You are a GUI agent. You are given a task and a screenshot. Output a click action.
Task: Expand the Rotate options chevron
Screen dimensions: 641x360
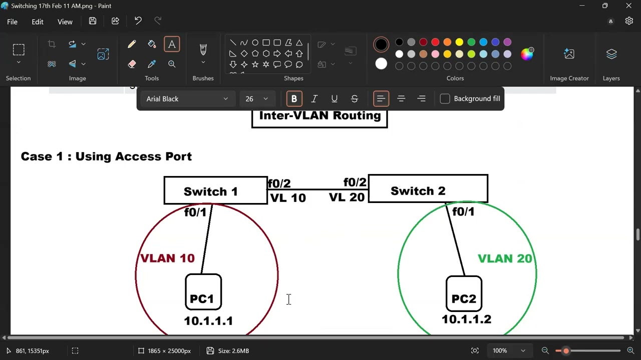83,44
